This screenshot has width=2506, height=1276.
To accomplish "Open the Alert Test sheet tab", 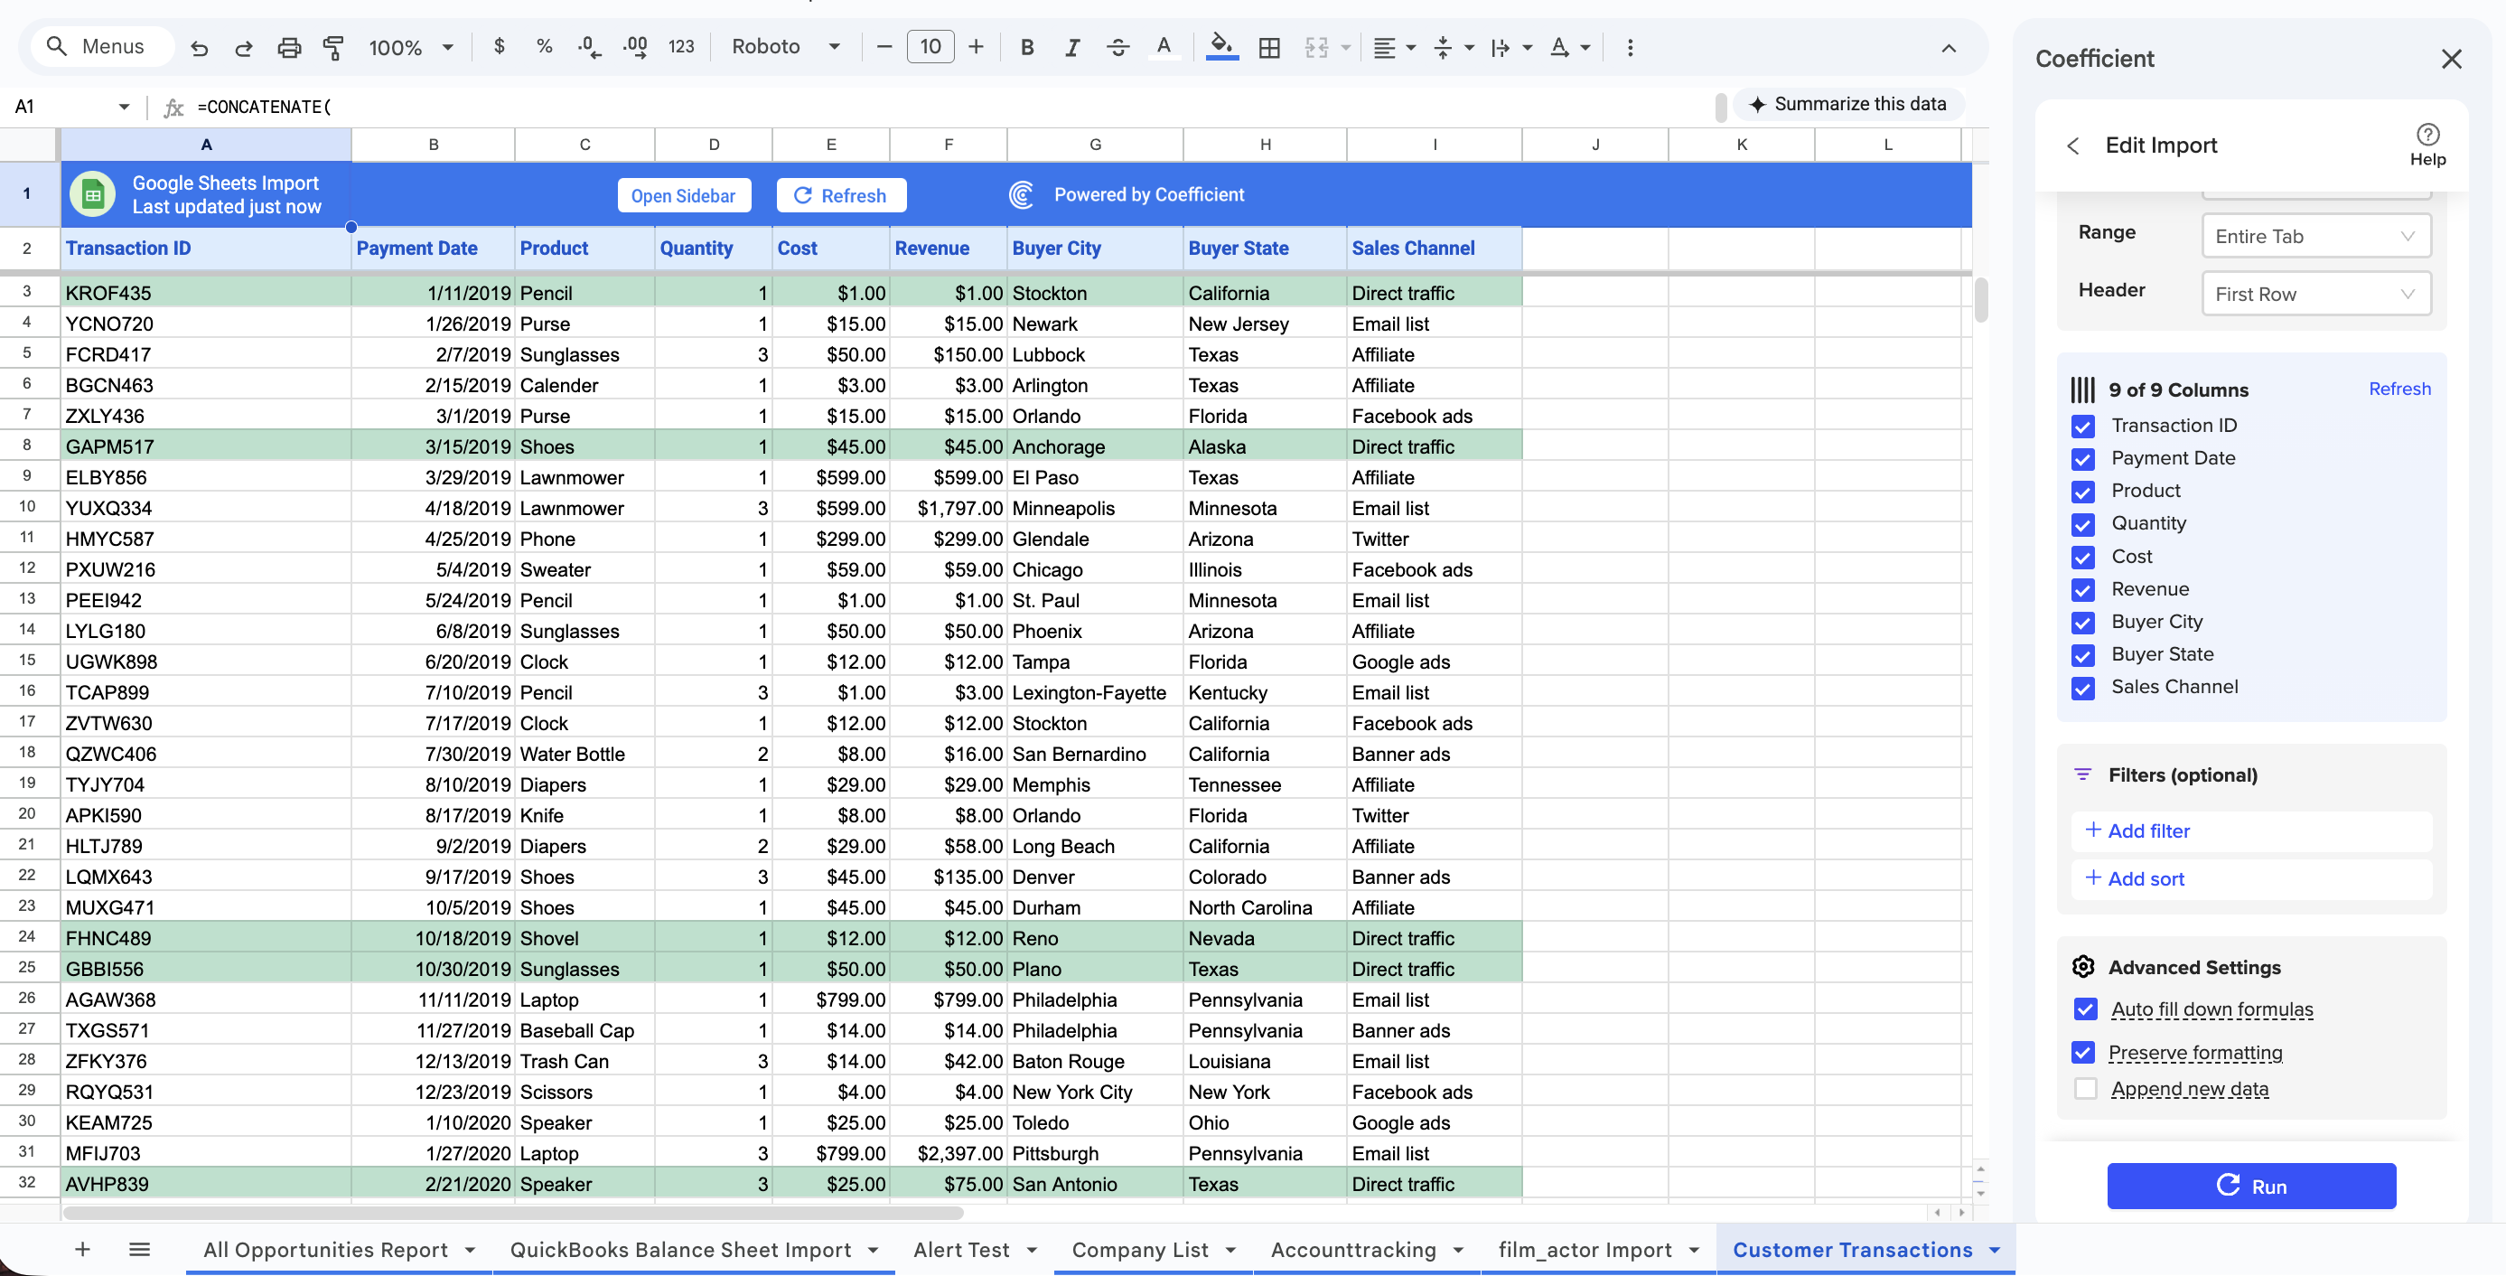I will tap(961, 1250).
